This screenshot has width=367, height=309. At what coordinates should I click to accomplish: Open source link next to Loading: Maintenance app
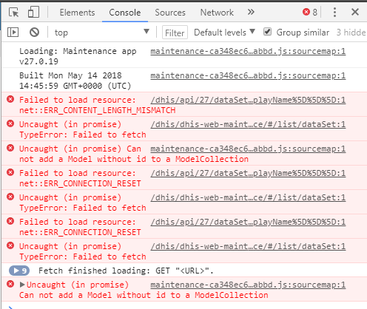[x=248, y=51]
